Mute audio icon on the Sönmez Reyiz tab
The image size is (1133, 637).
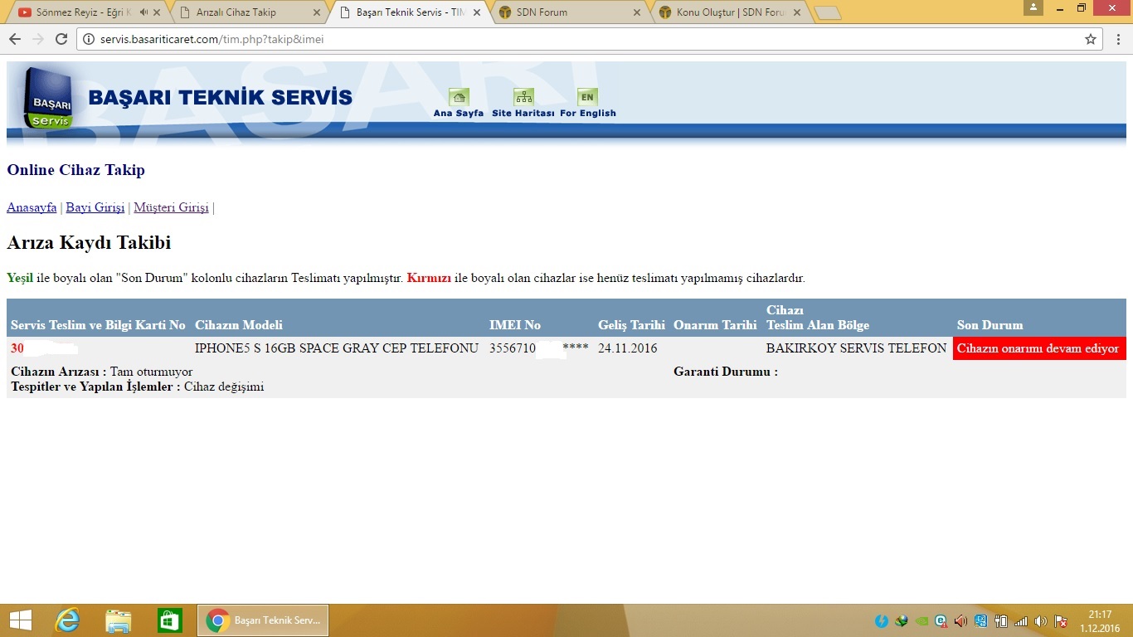pos(143,12)
